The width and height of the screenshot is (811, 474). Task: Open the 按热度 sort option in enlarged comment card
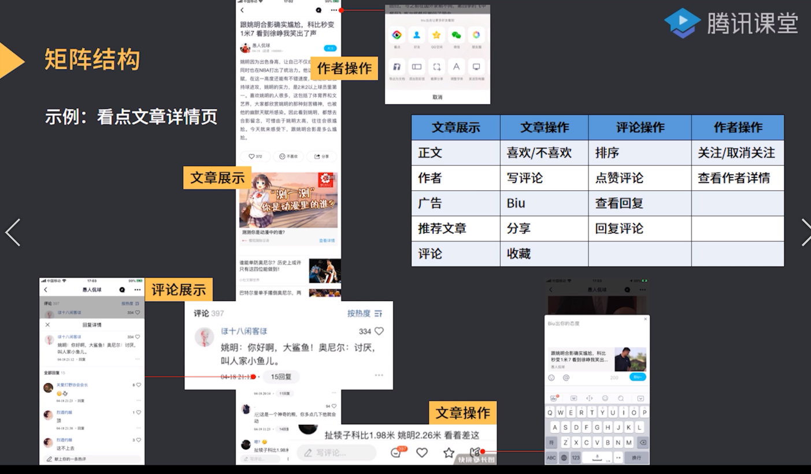click(x=365, y=313)
